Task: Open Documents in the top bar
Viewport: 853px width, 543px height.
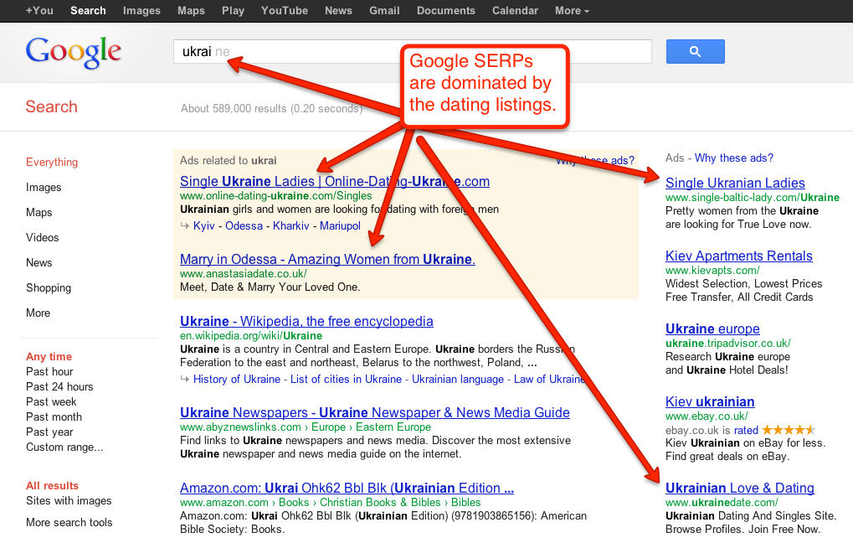Action: (x=446, y=10)
